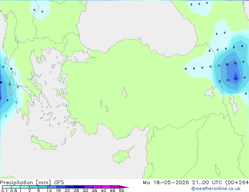Click the 40–45 mm magenta legend swatch

click(106, 187)
